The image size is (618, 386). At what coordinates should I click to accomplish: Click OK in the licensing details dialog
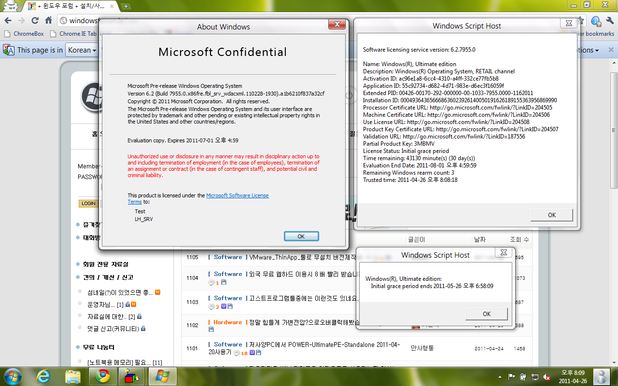click(x=552, y=215)
